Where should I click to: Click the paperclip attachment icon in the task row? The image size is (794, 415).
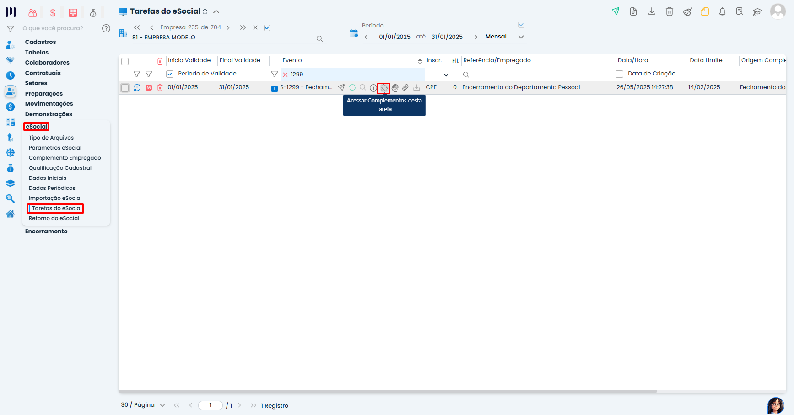pyautogui.click(x=405, y=87)
